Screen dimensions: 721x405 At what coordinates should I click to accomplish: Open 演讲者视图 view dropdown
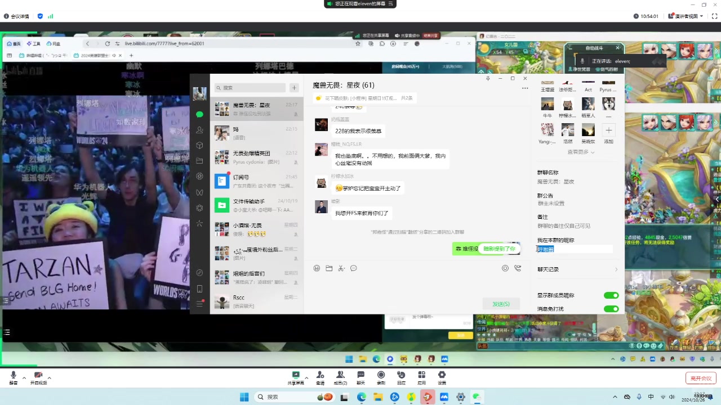click(686, 16)
